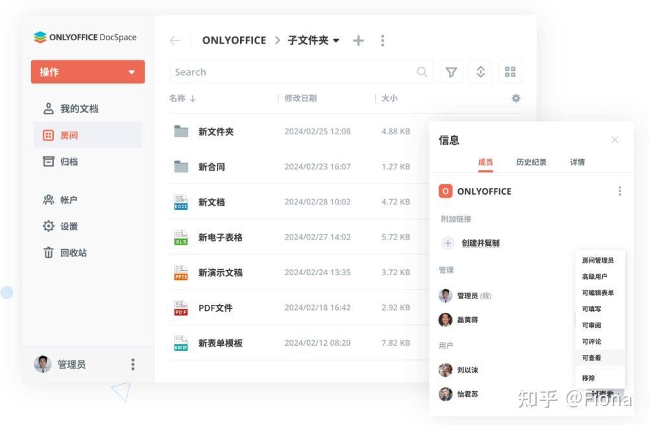Open folder options three-dot menu in header
Viewport: 649px width, 425px height.
[382, 41]
